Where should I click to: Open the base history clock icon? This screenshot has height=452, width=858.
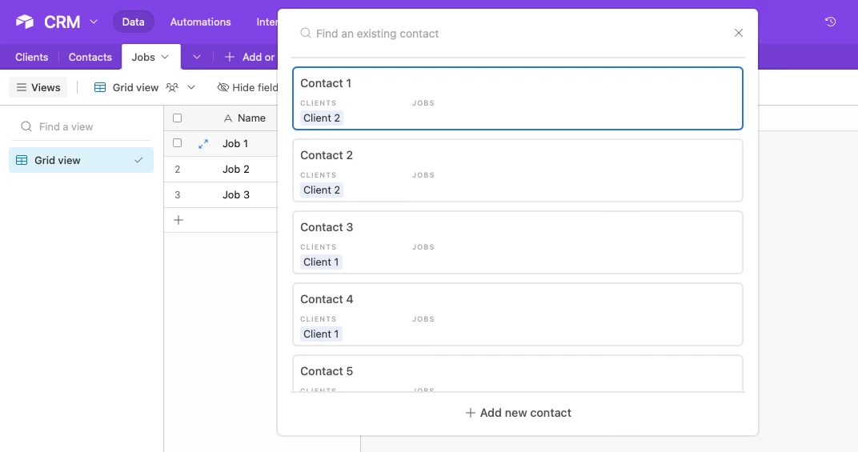click(x=831, y=22)
